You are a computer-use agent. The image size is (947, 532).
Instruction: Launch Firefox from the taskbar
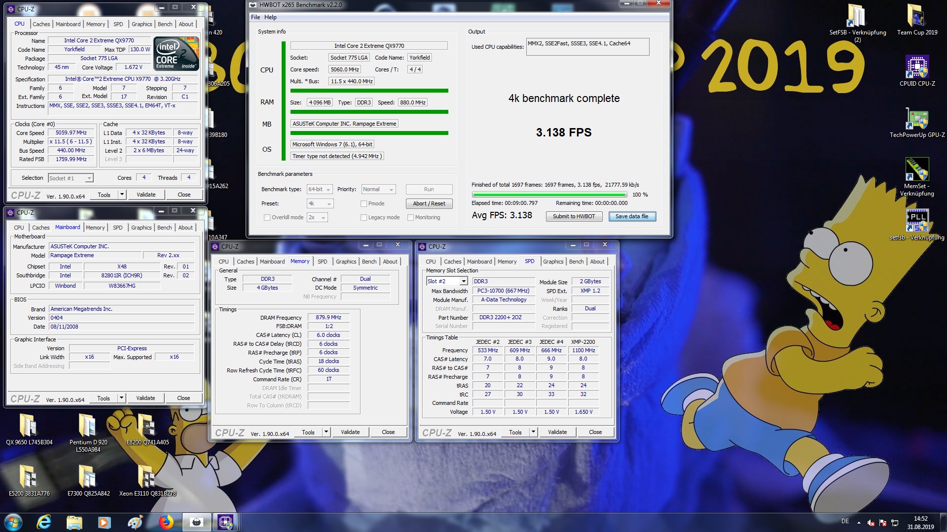pos(166,522)
